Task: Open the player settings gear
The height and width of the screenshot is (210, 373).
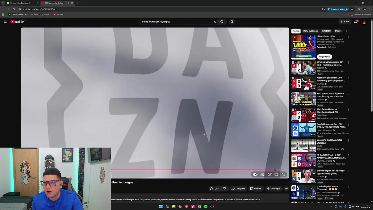Action: click(x=269, y=174)
